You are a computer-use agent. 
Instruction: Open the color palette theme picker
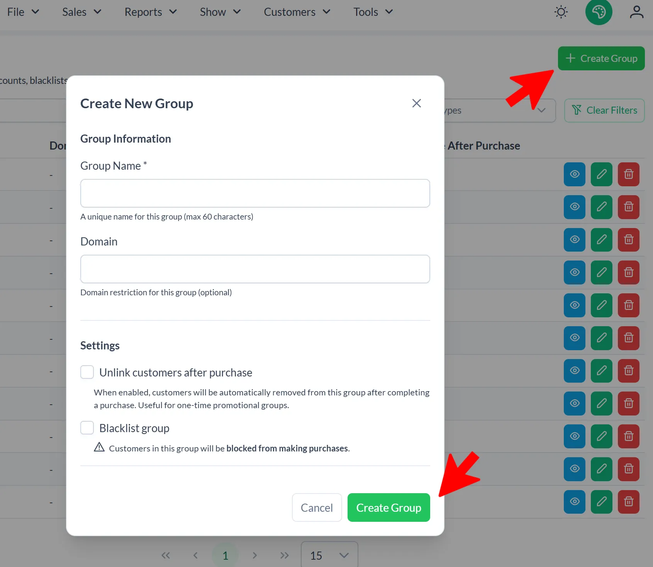pyautogui.click(x=599, y=12)
